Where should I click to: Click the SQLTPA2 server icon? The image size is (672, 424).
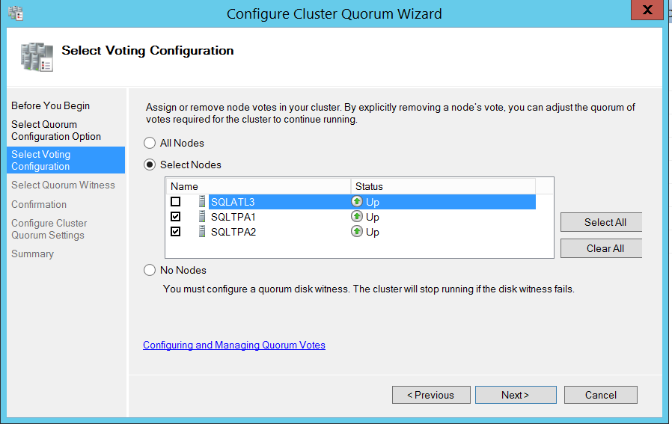click(202, 232)
